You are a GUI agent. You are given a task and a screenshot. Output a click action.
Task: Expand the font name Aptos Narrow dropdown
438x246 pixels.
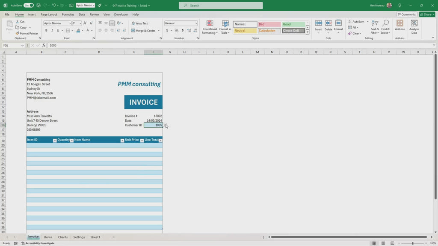[x=70, y=23]
